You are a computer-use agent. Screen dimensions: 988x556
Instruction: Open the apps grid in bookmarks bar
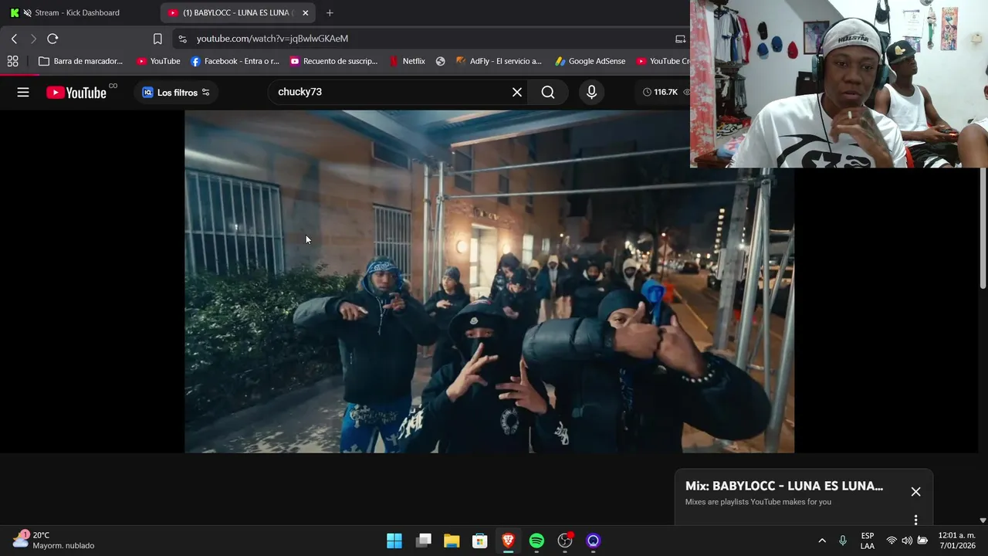point(12,61)
